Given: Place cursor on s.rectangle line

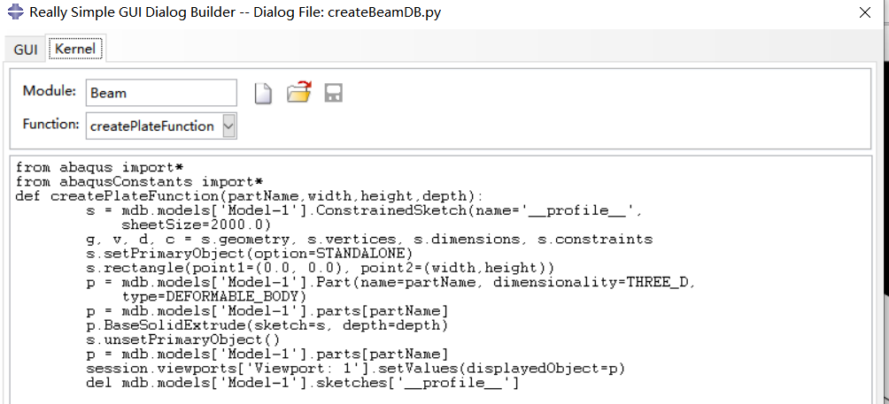Looking at the screenshot, I should (x=320, y=267).
